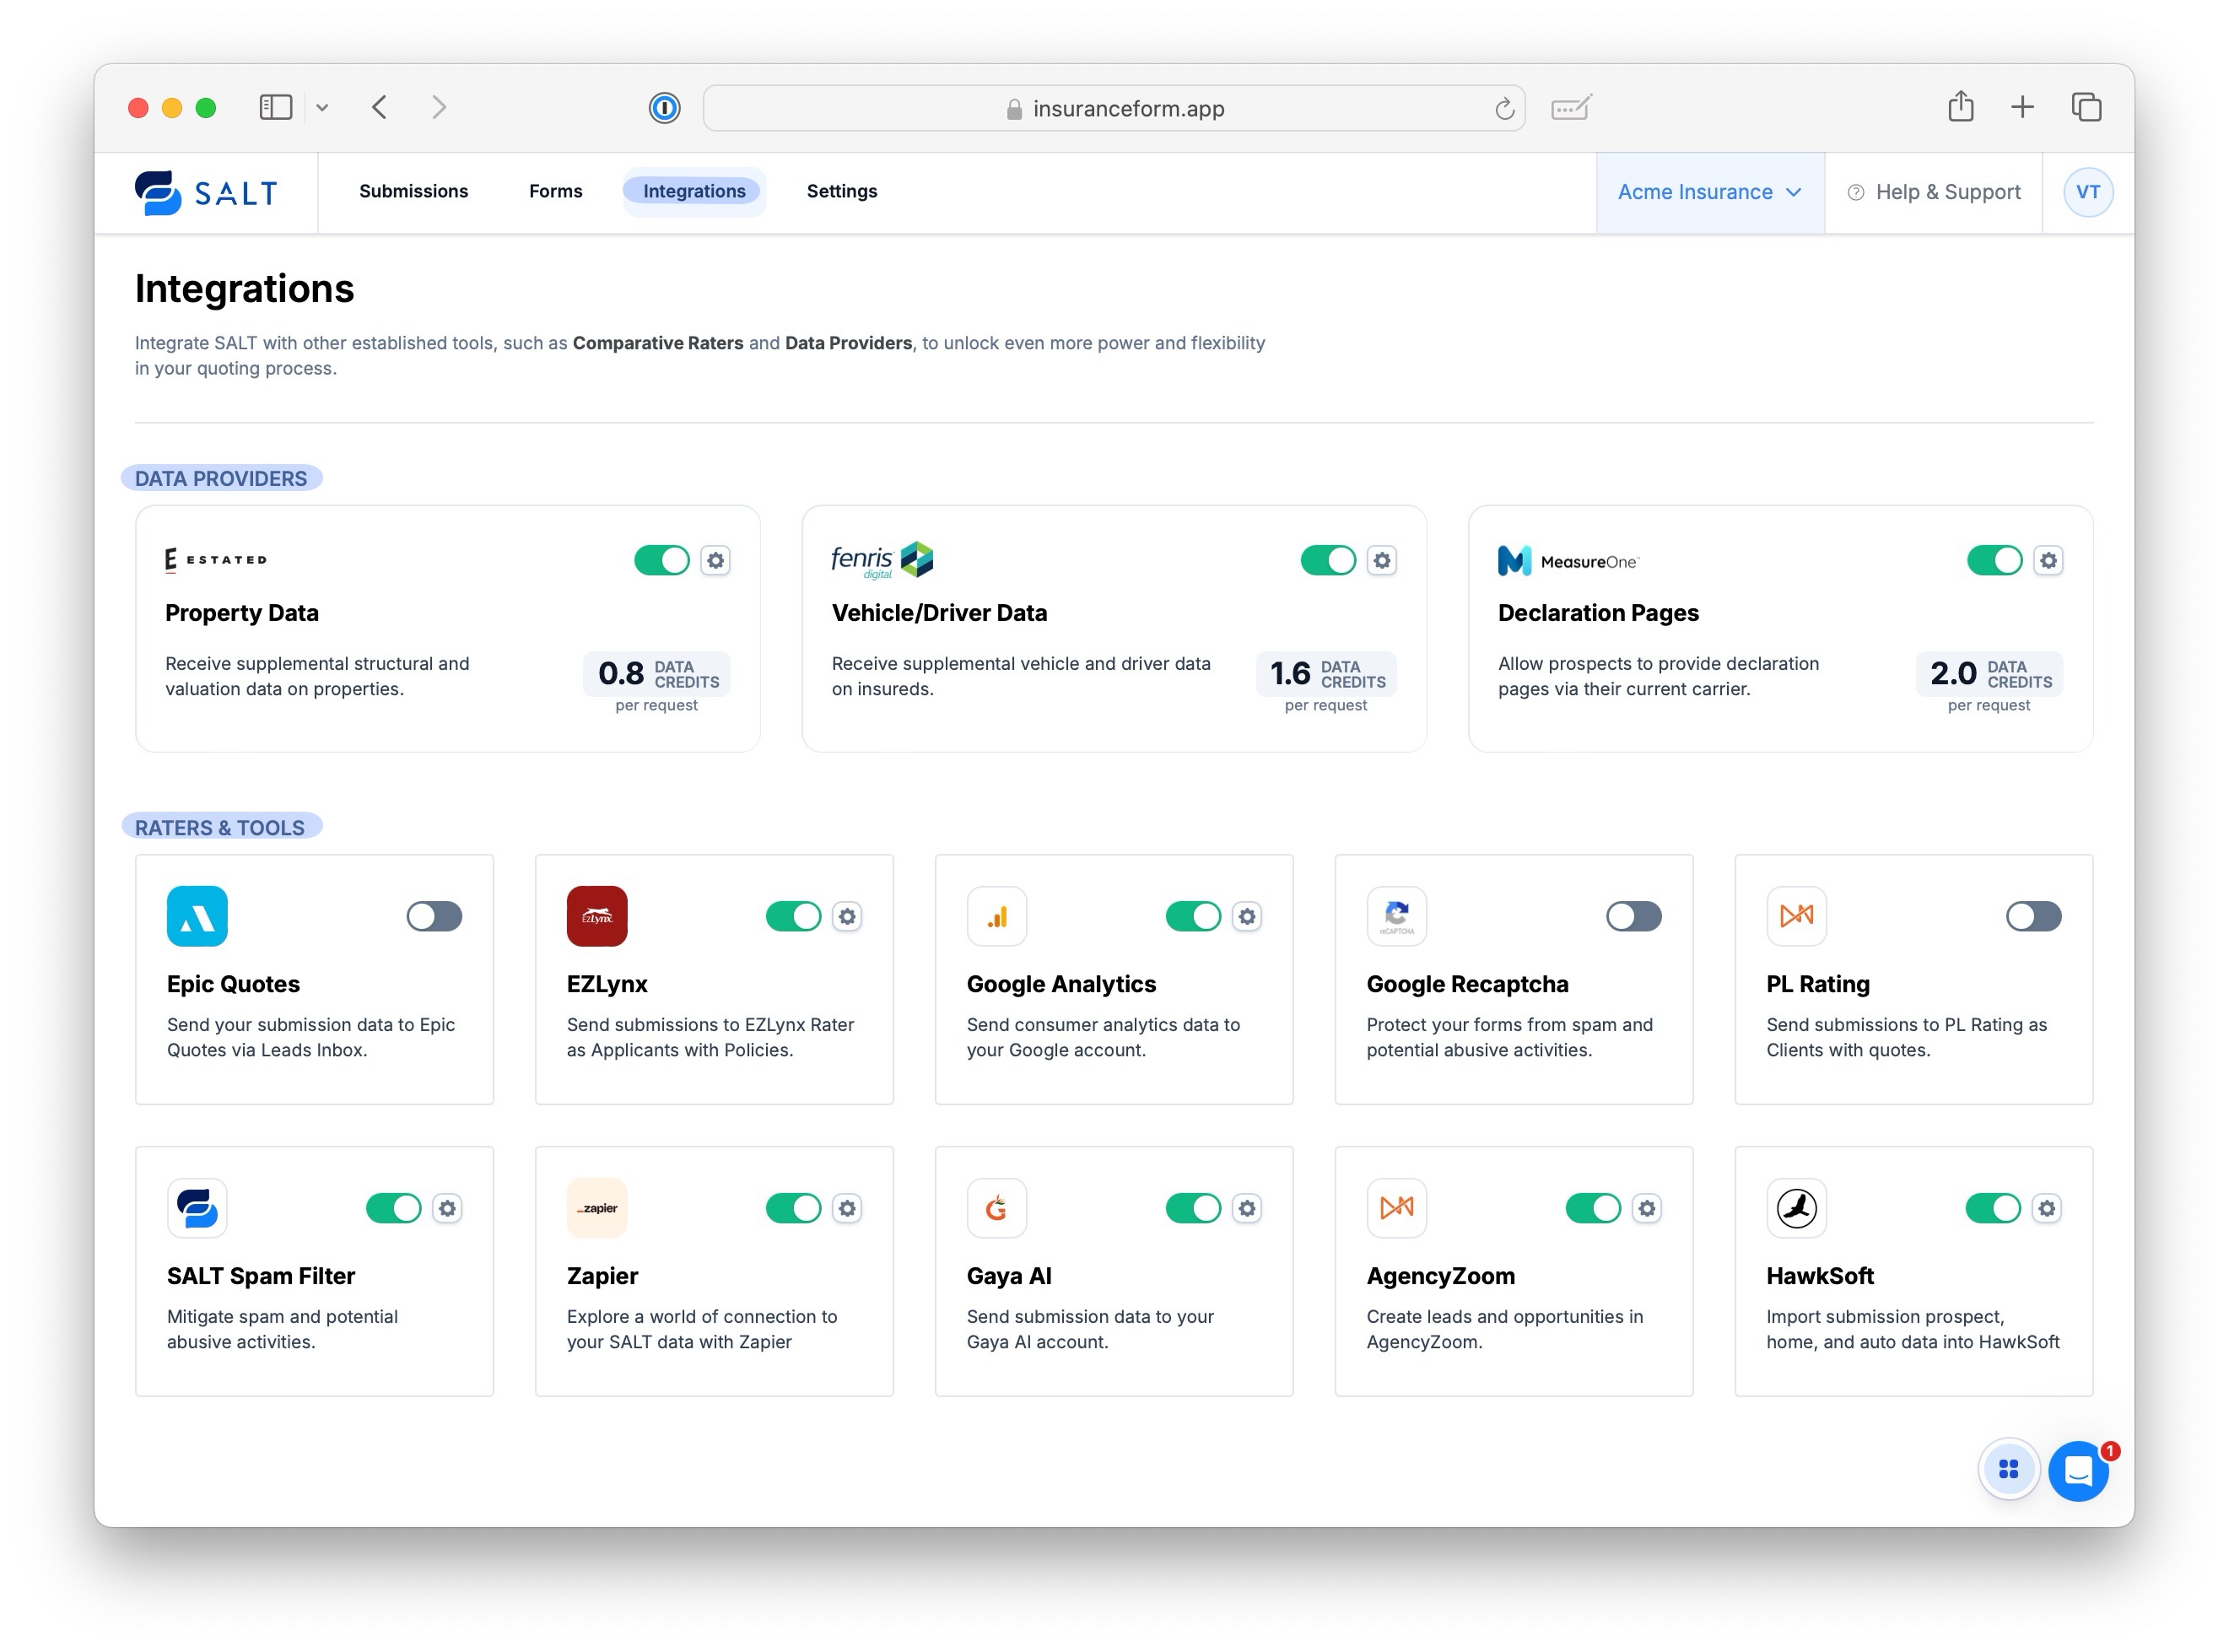
Task: Disable the AgencyZoom toggle
Action: (1593, 1209)
